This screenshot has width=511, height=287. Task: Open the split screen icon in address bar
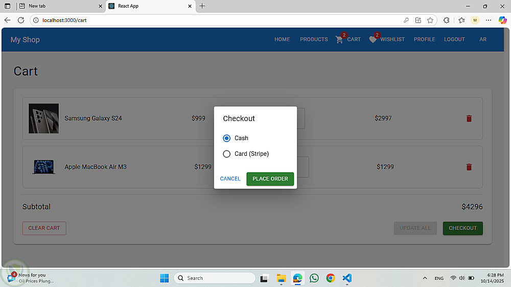coord(418,20)
